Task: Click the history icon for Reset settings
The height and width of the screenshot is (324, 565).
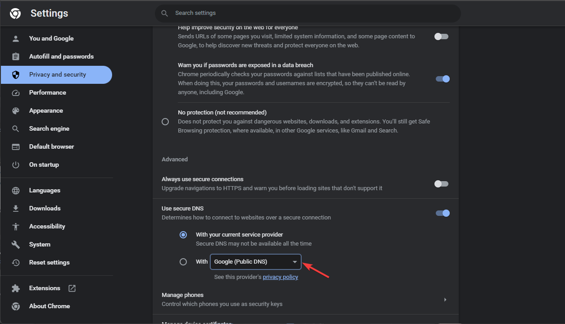Action: 16,263
